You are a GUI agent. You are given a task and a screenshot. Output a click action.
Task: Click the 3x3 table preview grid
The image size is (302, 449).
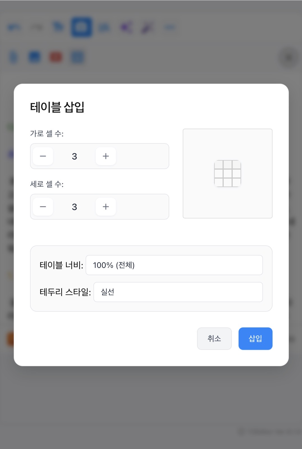coord(228,174)
